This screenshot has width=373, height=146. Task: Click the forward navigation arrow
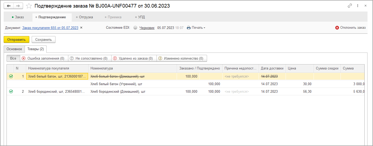[x=18, y=6]
